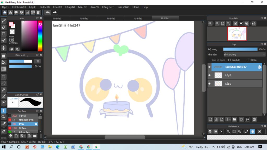Undock the Lớp layer panel
Viewport: 267px width, 150px height.
pyautogui.click(x=262, y=44)
